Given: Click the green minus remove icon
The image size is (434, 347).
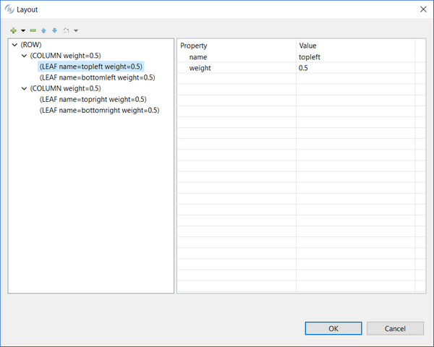Looking at the screenshot, I should click(33, 30).
